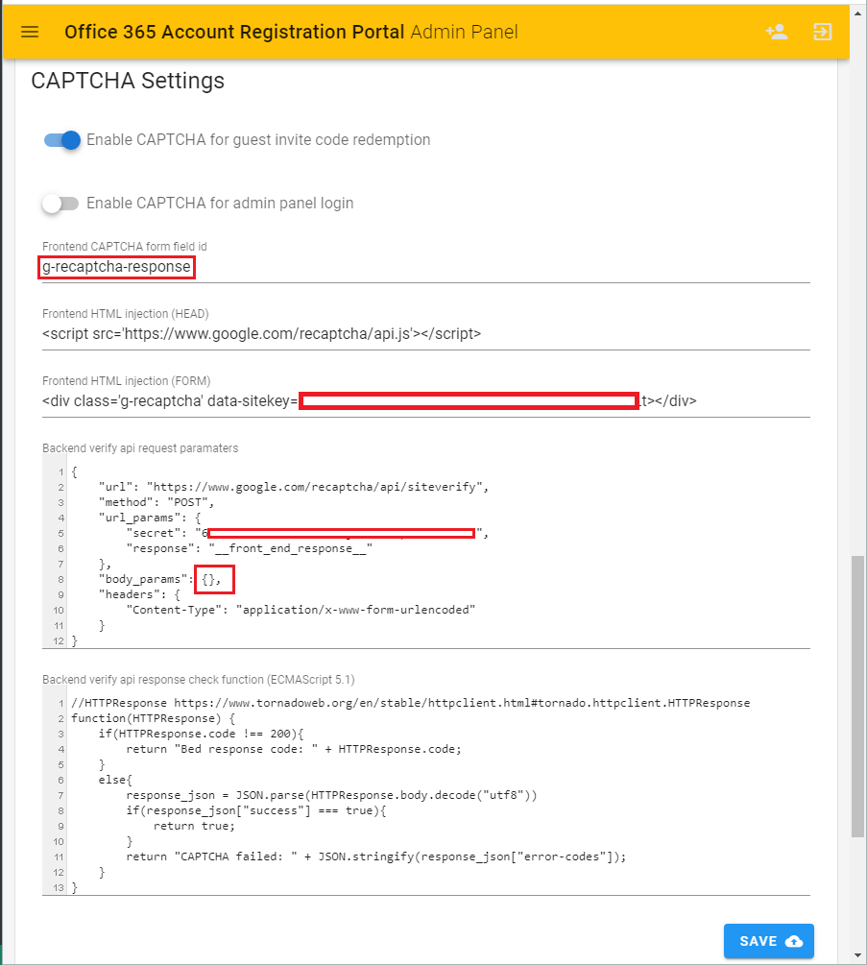This screenshot has width=867, height=965.
Task: Open the hamburger navigation menu
Action: pyautogui.click(x=30, y=32)
